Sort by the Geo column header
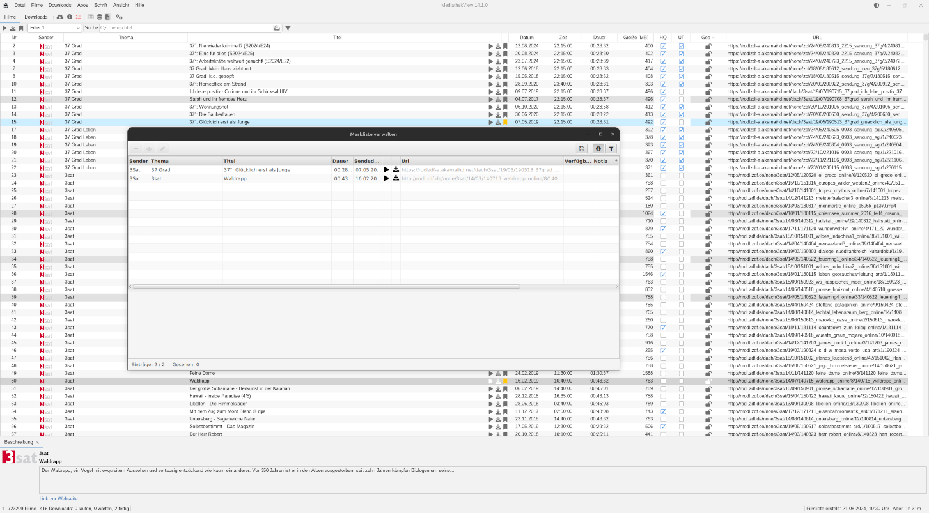This screenshot has height=513, width=929. tap(708, 38)
